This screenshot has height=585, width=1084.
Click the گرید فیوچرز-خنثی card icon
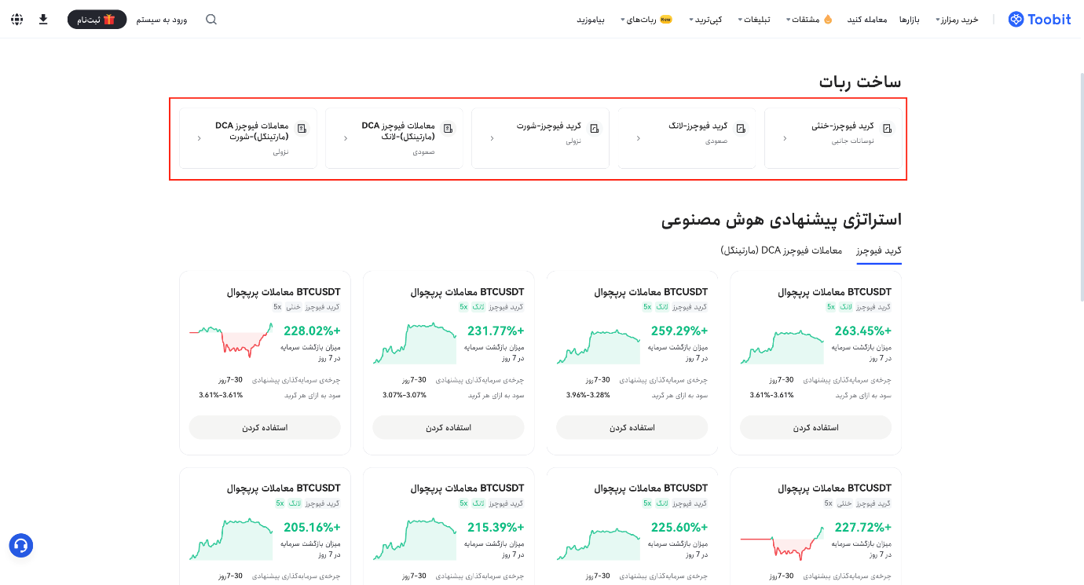coord(888,128)
